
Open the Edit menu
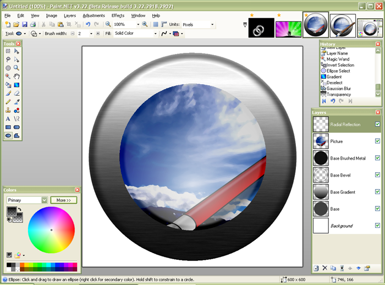pos(21,15)
